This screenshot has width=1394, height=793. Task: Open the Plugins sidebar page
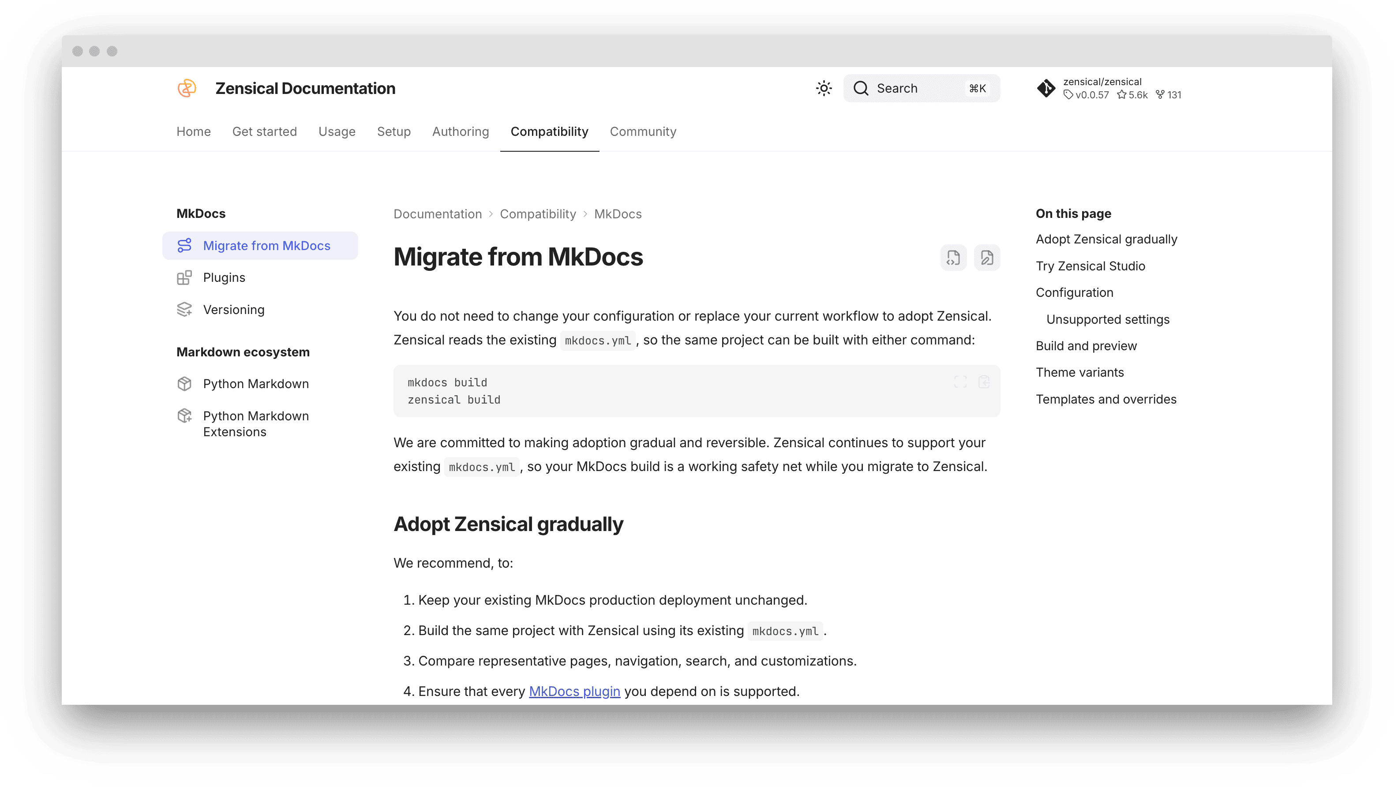pyautogui.click(x=224, y=278)
